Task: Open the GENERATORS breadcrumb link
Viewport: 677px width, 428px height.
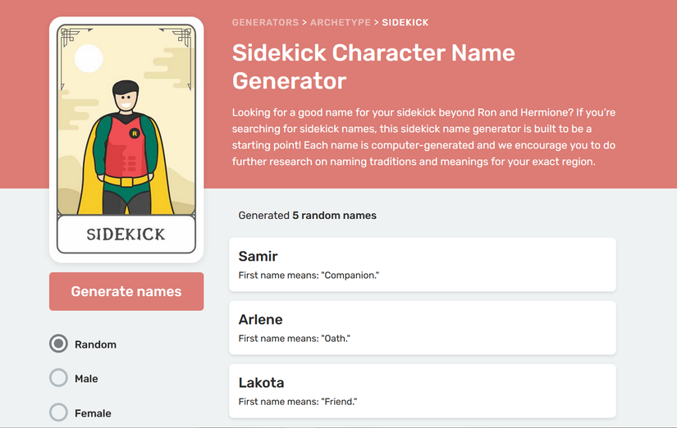Action: (265, 22)
